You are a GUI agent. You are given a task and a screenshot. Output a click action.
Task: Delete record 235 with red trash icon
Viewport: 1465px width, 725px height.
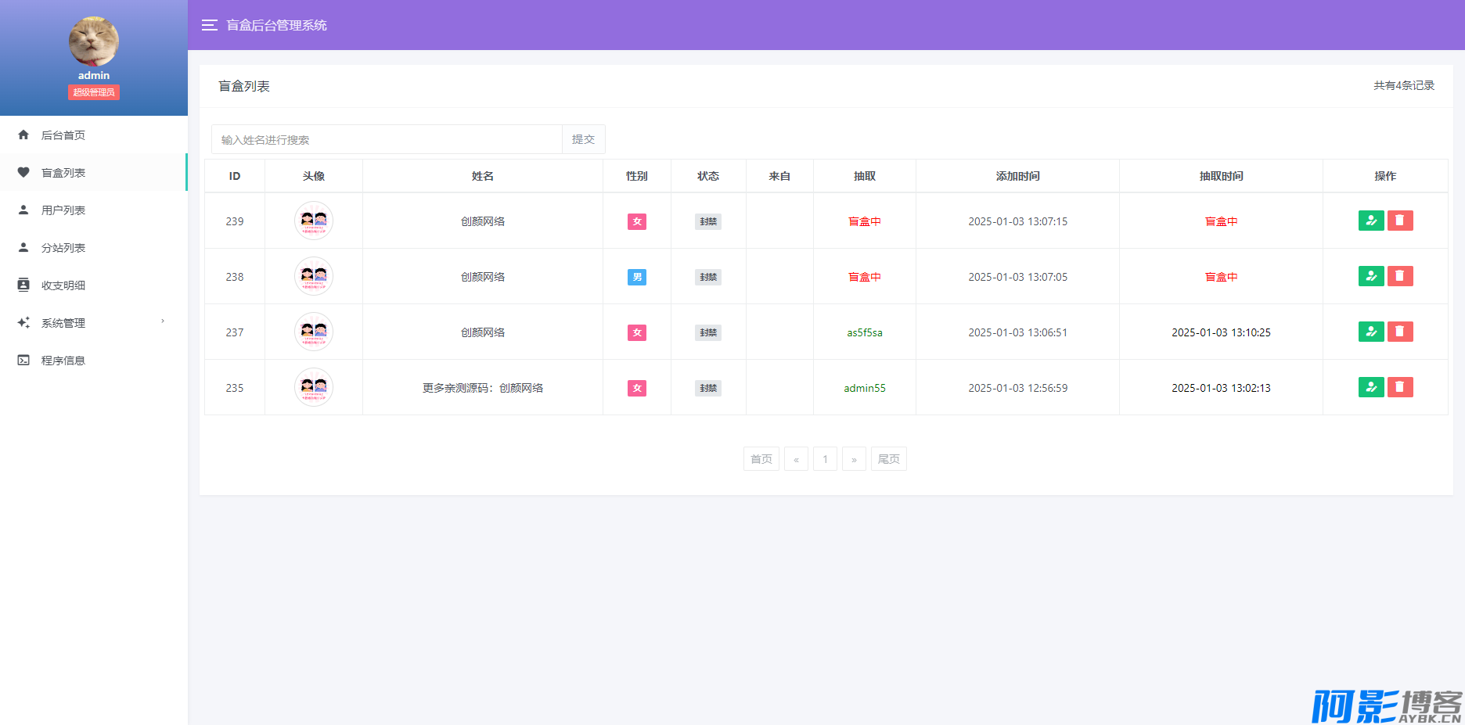pos(1400,387)
